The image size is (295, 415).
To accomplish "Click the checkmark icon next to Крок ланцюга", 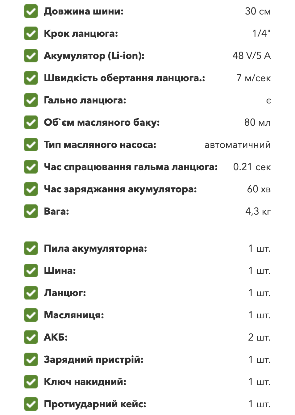I will 31,34.
